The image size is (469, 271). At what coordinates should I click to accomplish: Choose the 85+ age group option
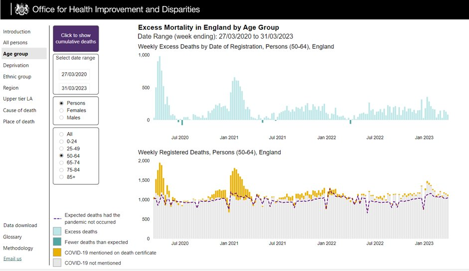pos(61,177)
